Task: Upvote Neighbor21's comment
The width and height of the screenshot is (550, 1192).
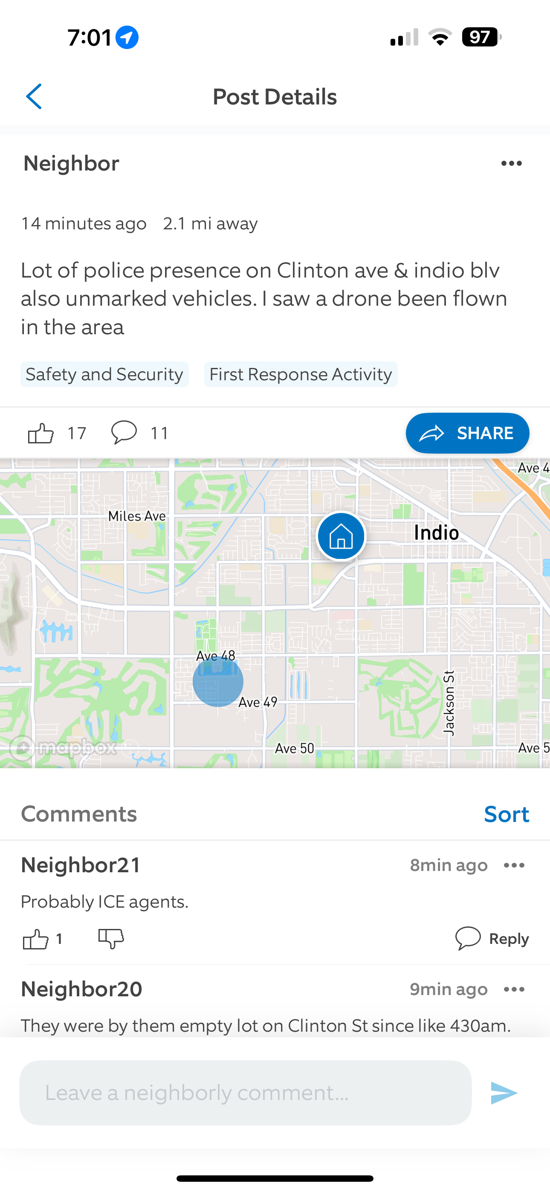Action: pos(36,939)
